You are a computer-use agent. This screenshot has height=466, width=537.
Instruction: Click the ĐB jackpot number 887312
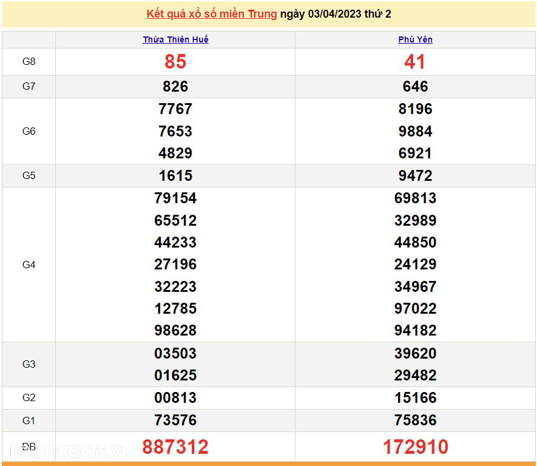[x=175, y=446]
